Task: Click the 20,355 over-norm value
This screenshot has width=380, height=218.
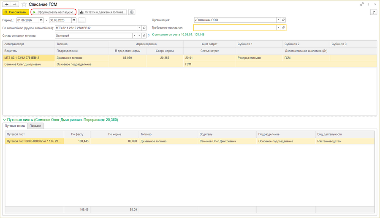Action: 165,58
